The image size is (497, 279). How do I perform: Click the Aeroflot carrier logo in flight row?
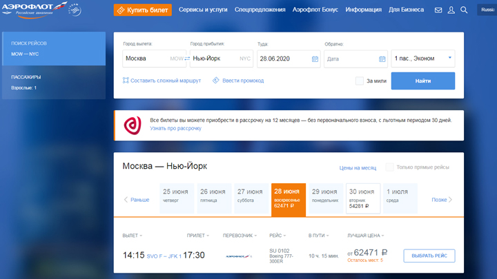pyautogui.click(x=239, y=256)
